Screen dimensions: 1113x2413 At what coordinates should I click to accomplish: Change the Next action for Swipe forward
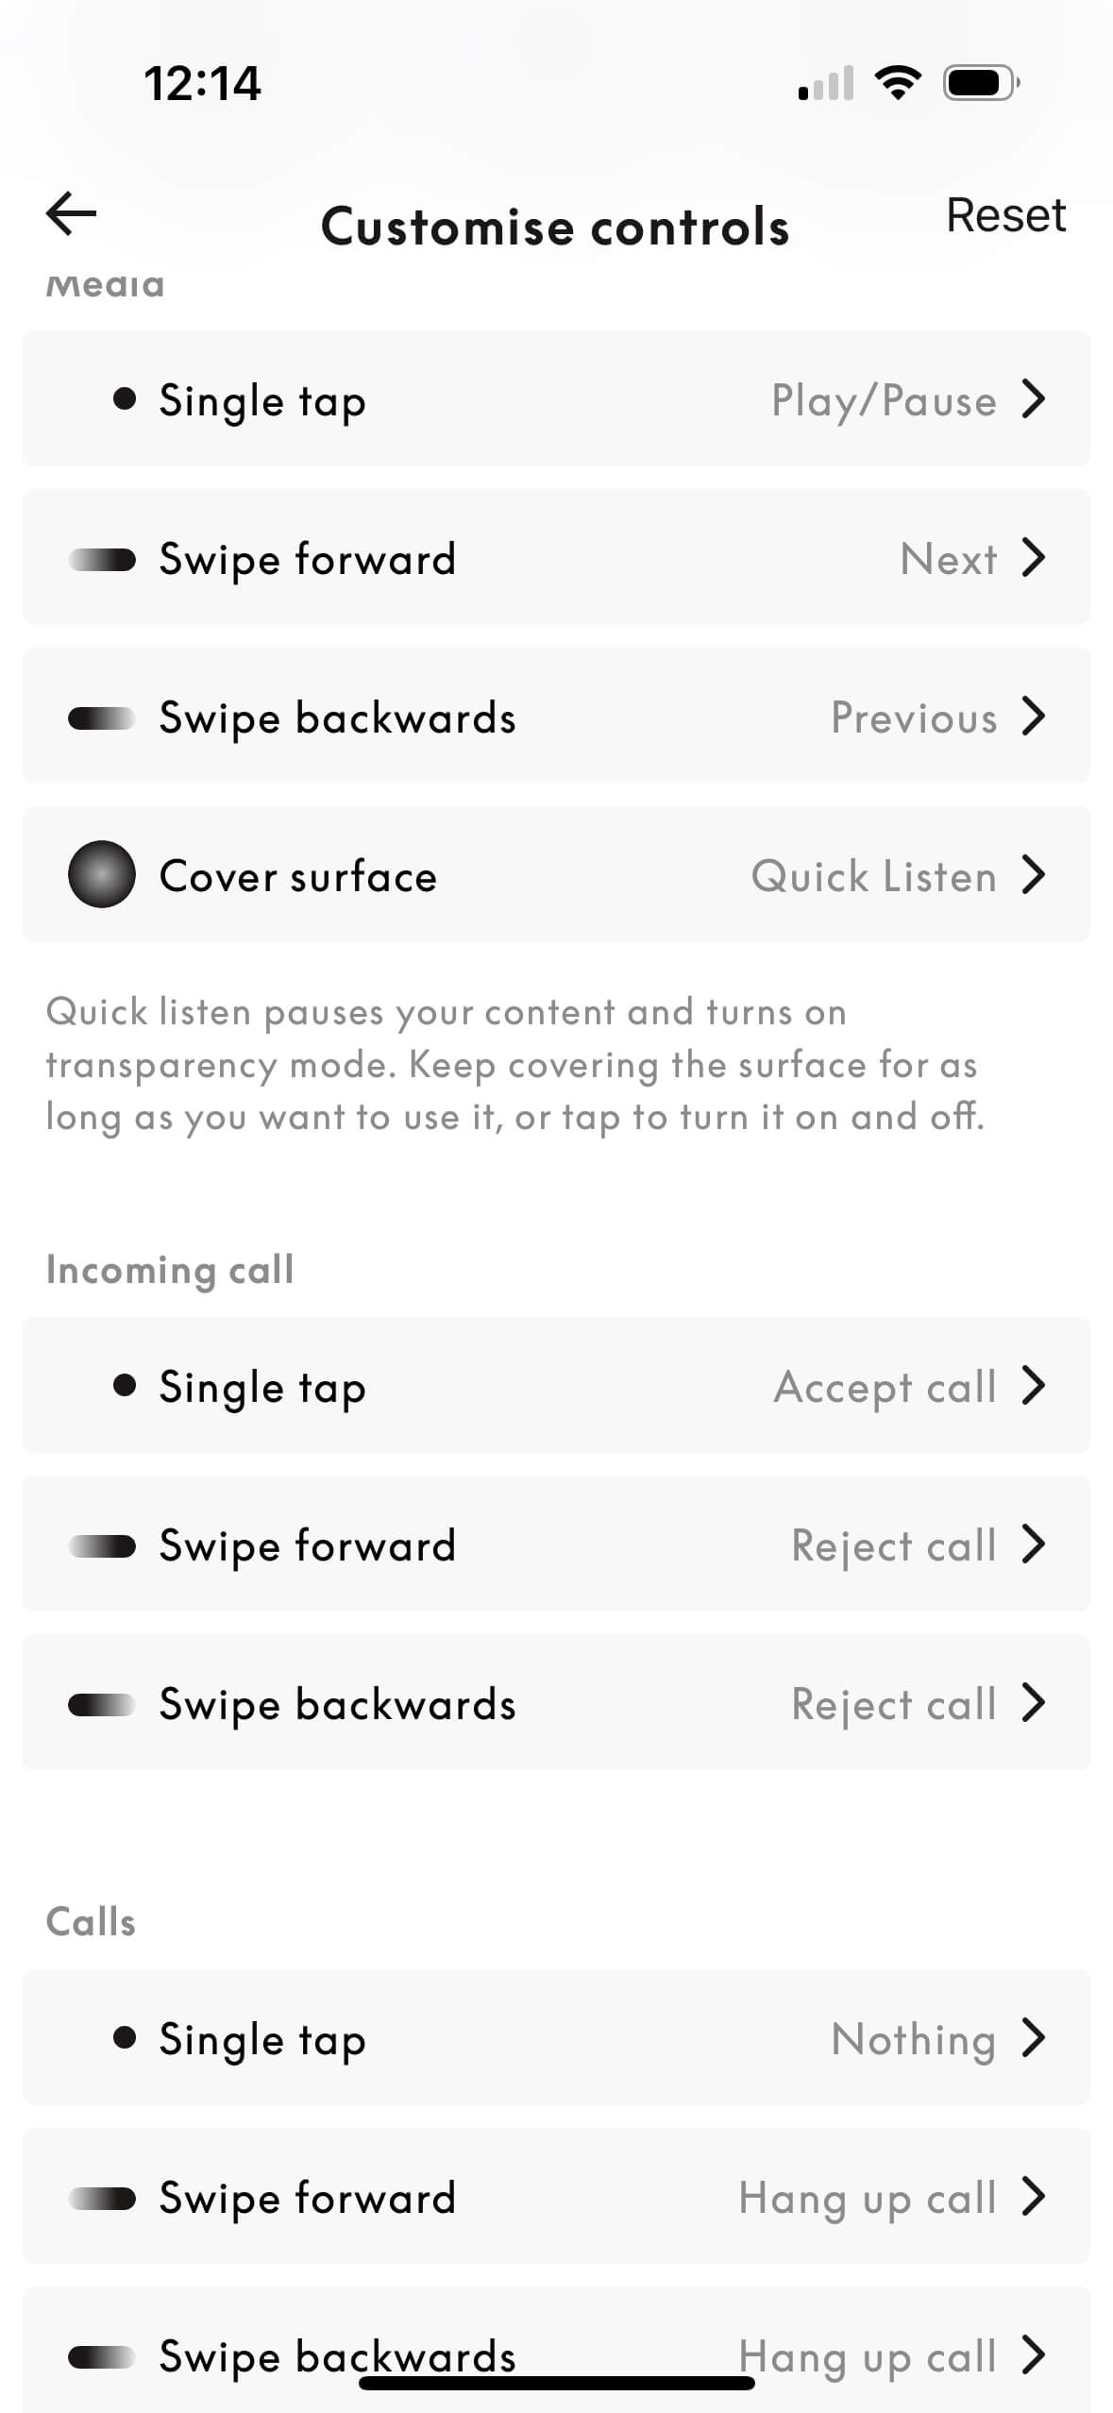tap(949, 559)
